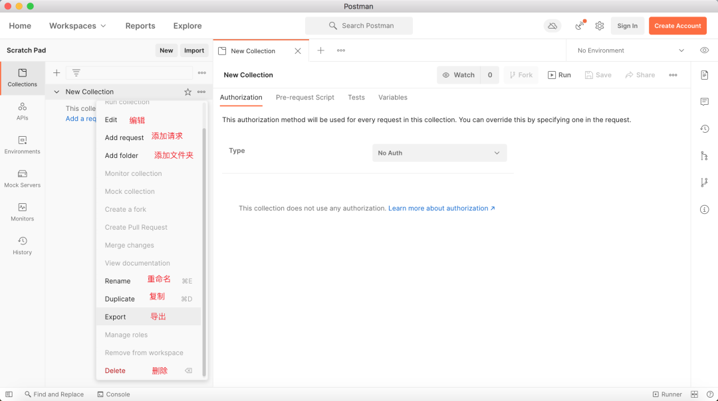Screen dimensions: 718x401
Task: Open the Learn more about authorization link
Action: (441, 208)
